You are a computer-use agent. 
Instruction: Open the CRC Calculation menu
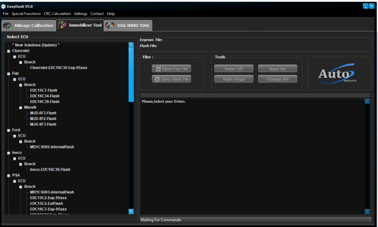point(57,14)
